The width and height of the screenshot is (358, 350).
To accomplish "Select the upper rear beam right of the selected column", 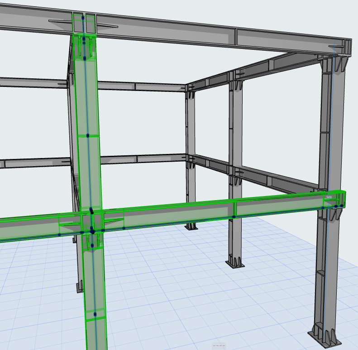I will [142, 86].
